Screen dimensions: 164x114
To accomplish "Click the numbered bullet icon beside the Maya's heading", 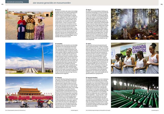I will 86,10.
